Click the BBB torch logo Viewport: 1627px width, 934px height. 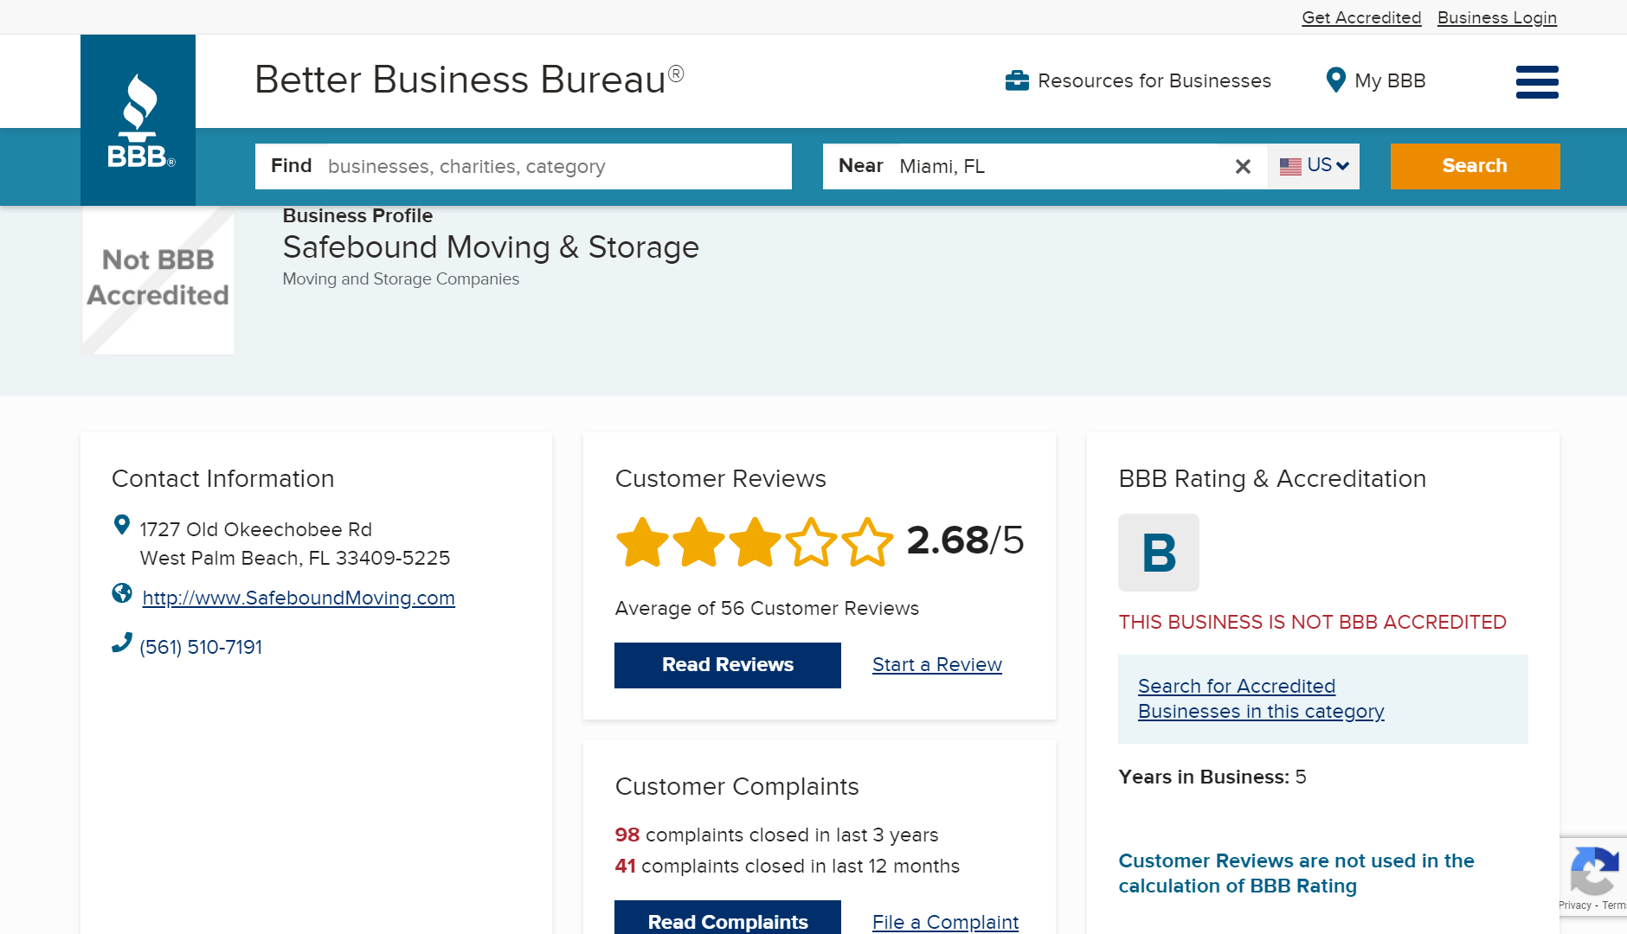tap(138, 120)
